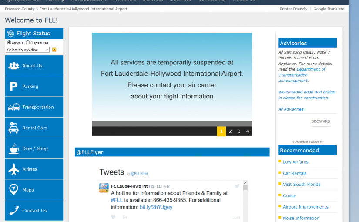Click the About Us people icon
Viewport: 359px width, 222px height.
click(x=14, y=66)
